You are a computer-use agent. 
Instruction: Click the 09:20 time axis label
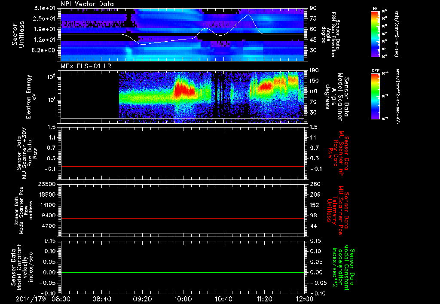tap(142, 299)
